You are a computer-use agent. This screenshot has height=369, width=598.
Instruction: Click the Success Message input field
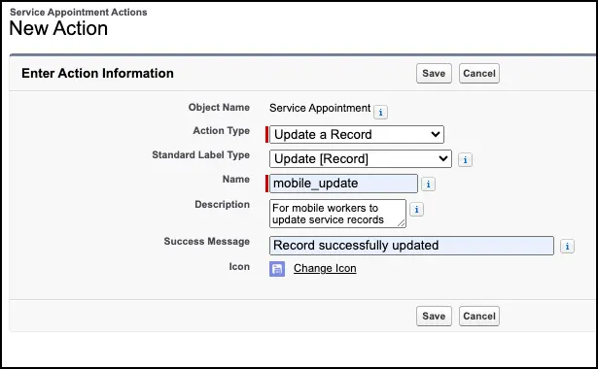click(x=411, y=246)
